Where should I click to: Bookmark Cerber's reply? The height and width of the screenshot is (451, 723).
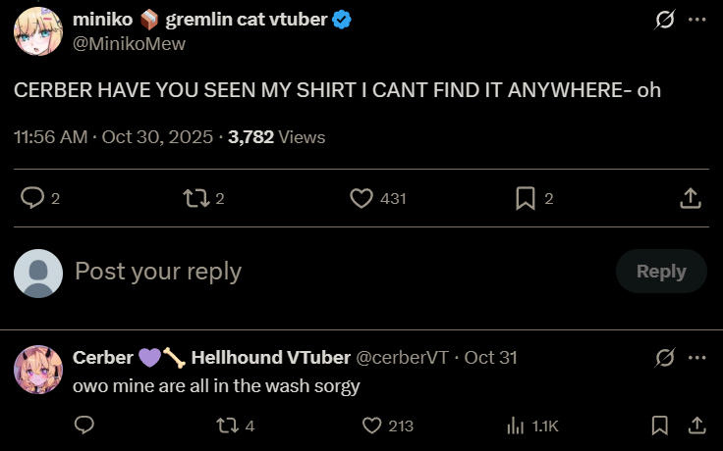click(x=660, y=426)
